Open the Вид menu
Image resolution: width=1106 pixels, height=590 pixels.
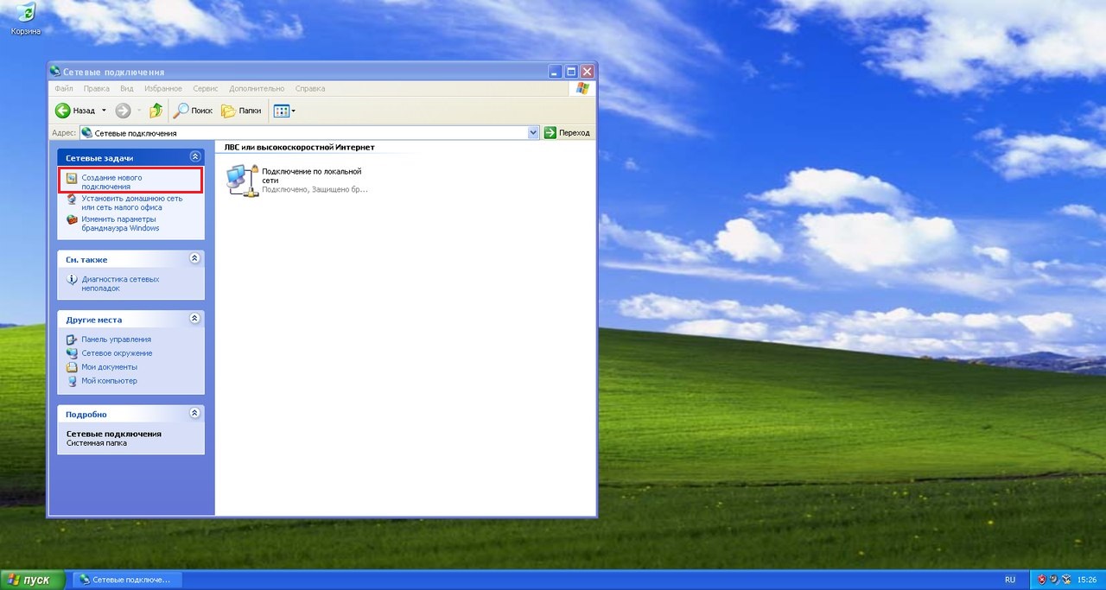pyautogui.click(x=126, y=89)
